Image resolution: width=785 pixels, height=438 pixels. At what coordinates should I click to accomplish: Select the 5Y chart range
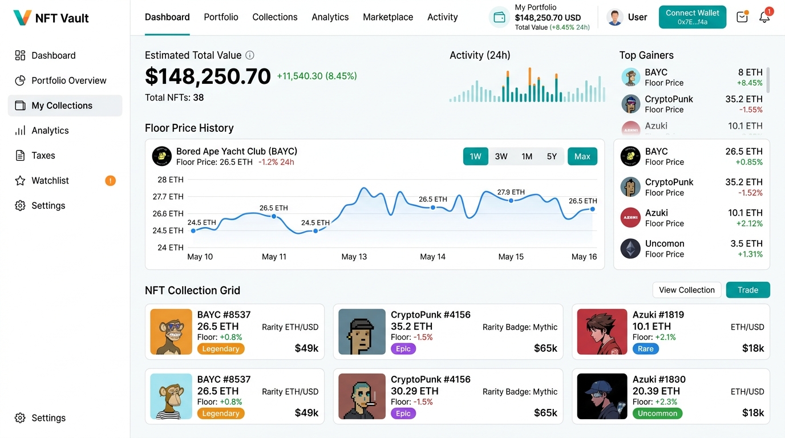[552, 156]
